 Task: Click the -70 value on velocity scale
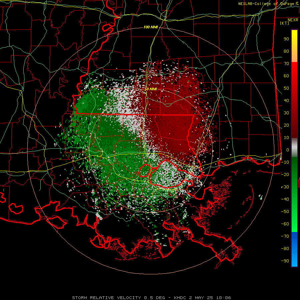pyautogui.click(x=285, y=236)
